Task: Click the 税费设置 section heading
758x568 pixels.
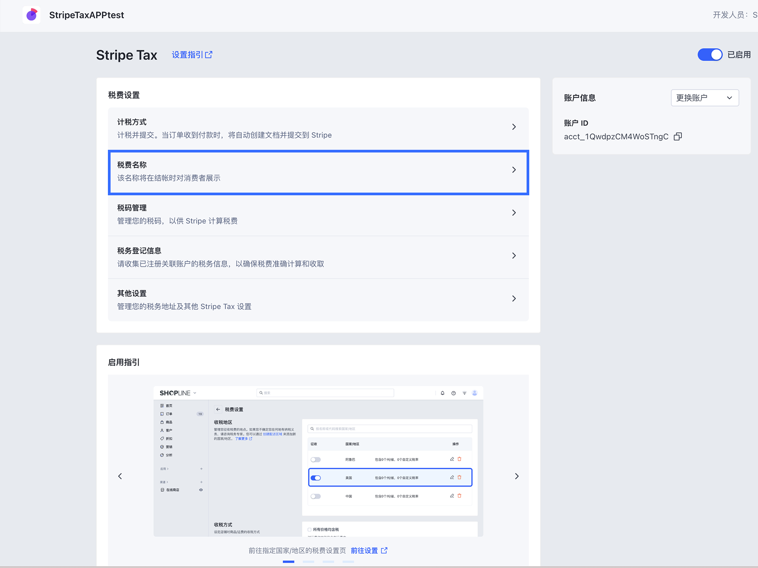Action: click(124, 95)
